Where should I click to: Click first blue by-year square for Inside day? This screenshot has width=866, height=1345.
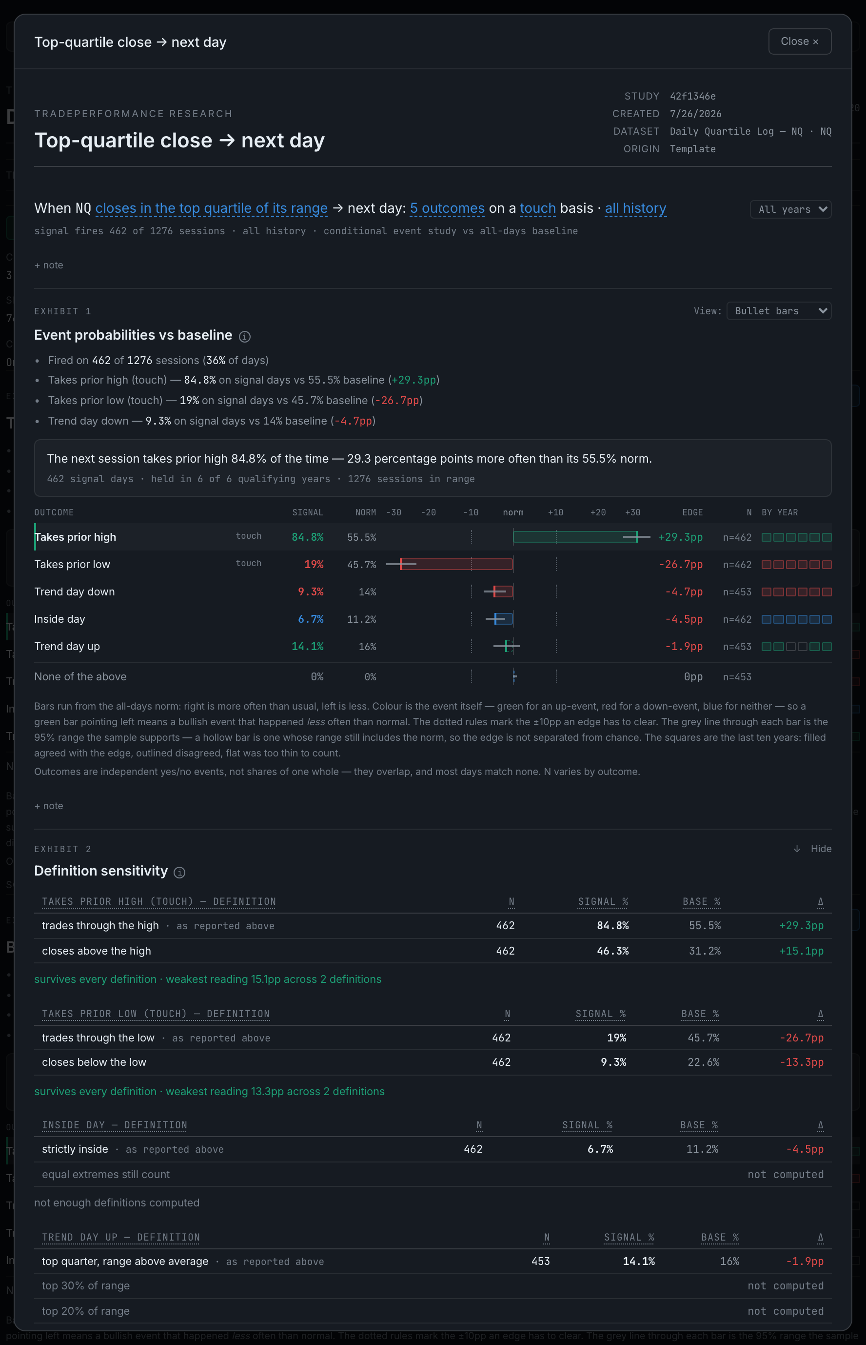click(766, 619)
